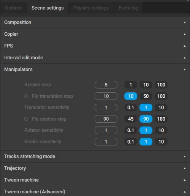Open the Physics settings tab
Viewport: 190px width, 196px height.
(x=91, y=8)
